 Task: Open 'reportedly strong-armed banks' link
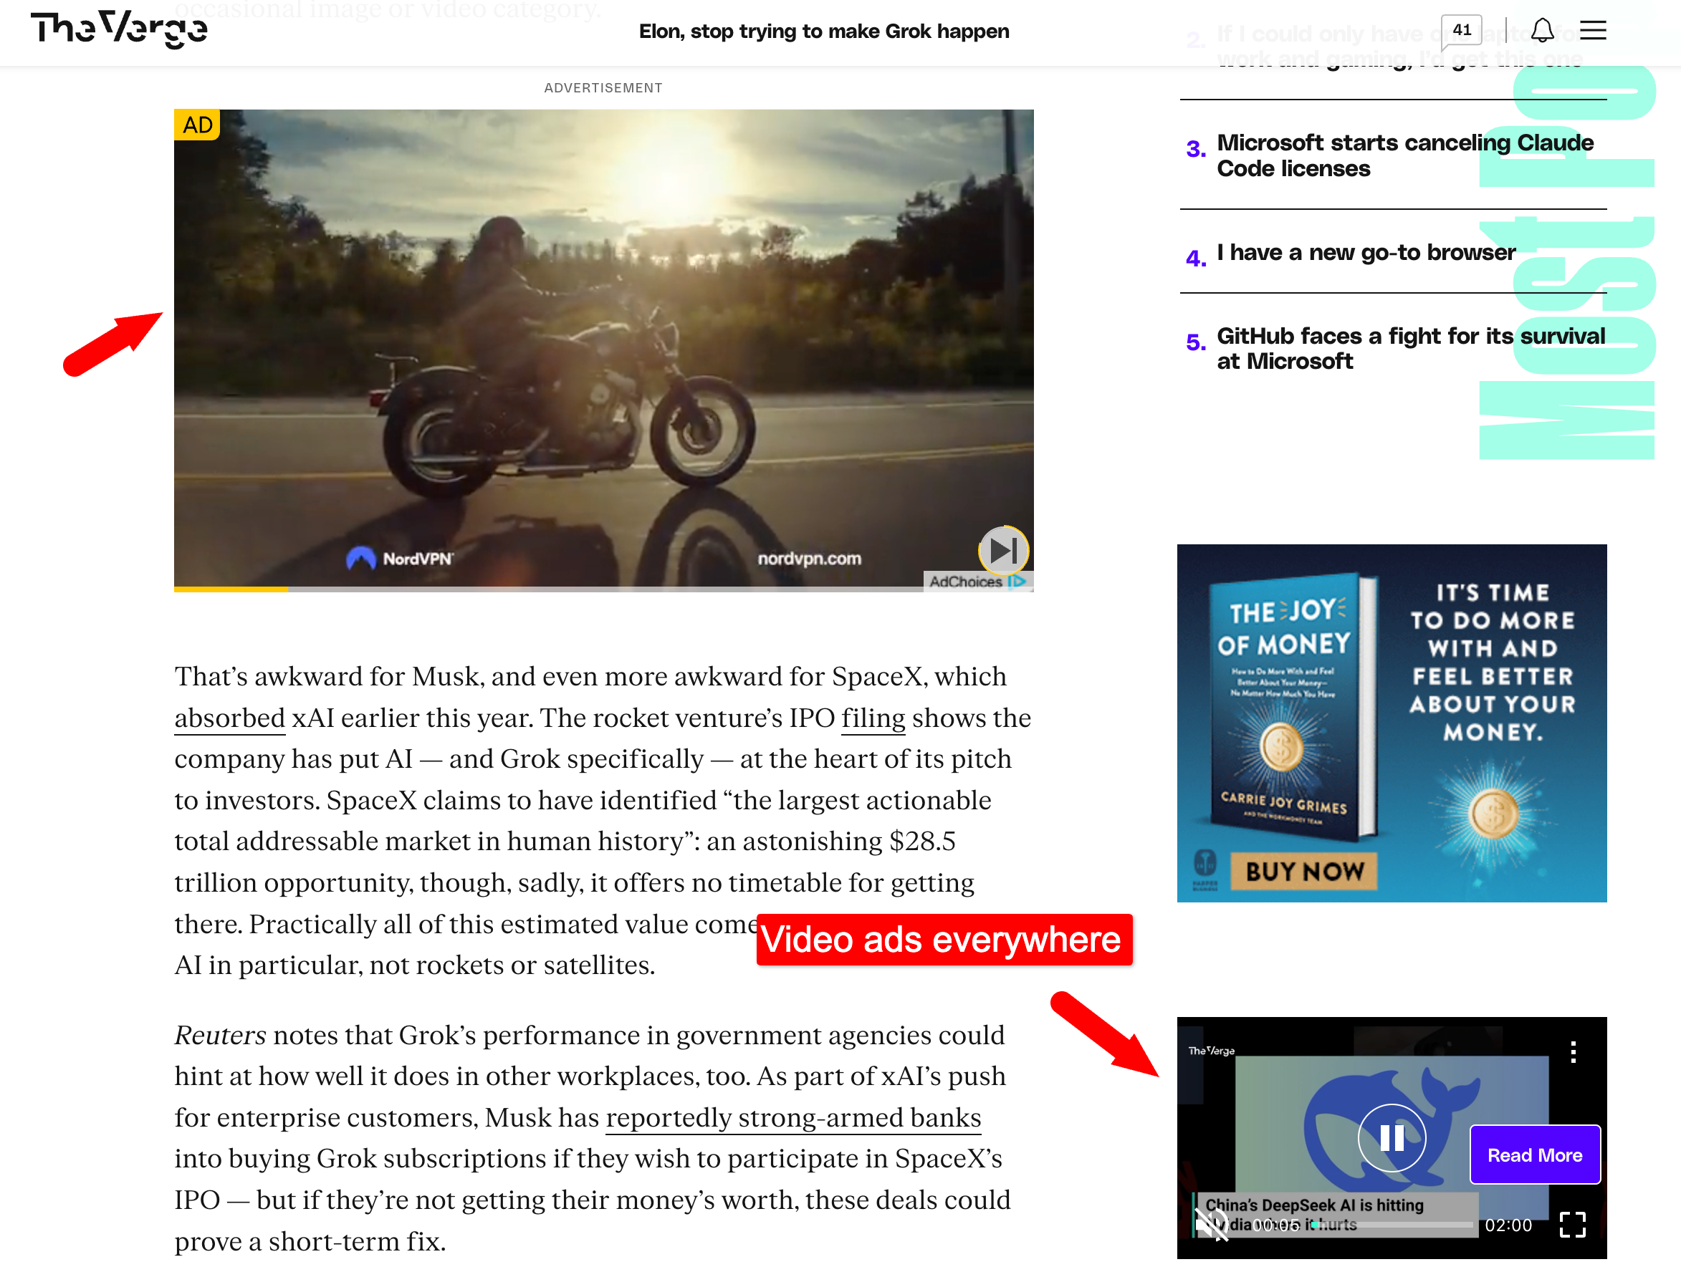point(793,1117)
